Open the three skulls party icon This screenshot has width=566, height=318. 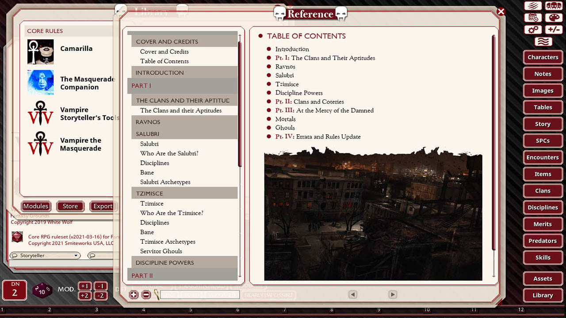tap(554, 6)
